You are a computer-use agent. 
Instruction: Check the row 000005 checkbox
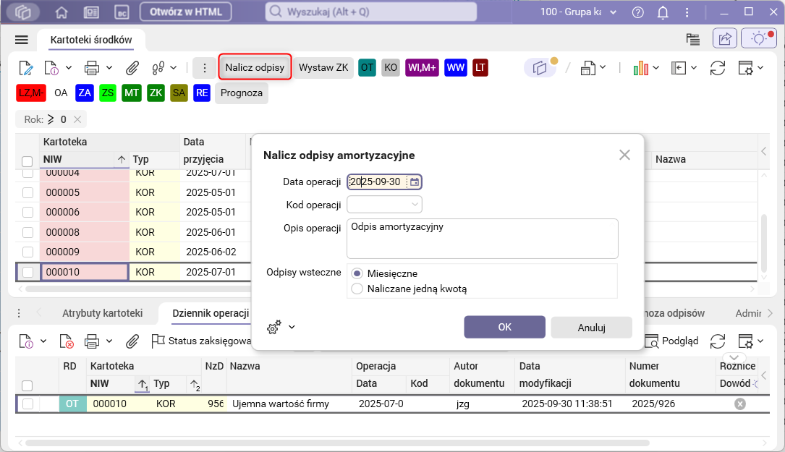click(27, 192)
